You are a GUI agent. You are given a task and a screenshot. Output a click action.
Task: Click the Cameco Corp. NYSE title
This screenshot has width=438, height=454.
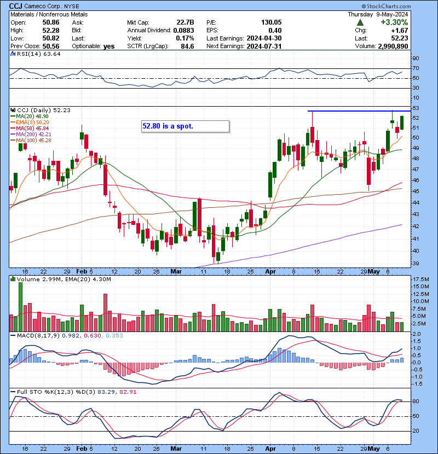click(x=51, y=6)
